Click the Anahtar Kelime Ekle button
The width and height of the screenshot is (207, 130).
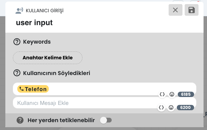[48, 58]
